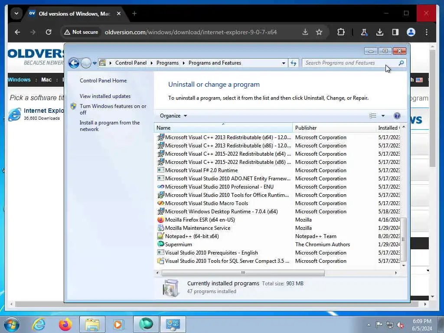Open Internet Explorer from the taskbar
Viewport: 444px width, 333px height.
39,324
